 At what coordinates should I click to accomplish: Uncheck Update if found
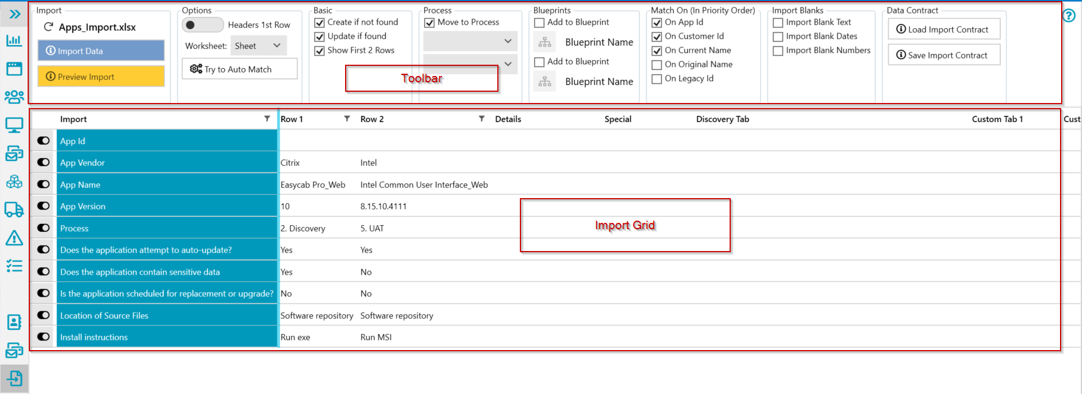click(x=320, y=37)
